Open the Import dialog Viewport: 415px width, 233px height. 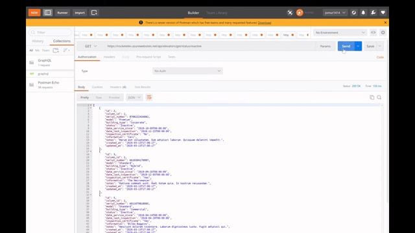pyautogui.click(x=80, y=13)
